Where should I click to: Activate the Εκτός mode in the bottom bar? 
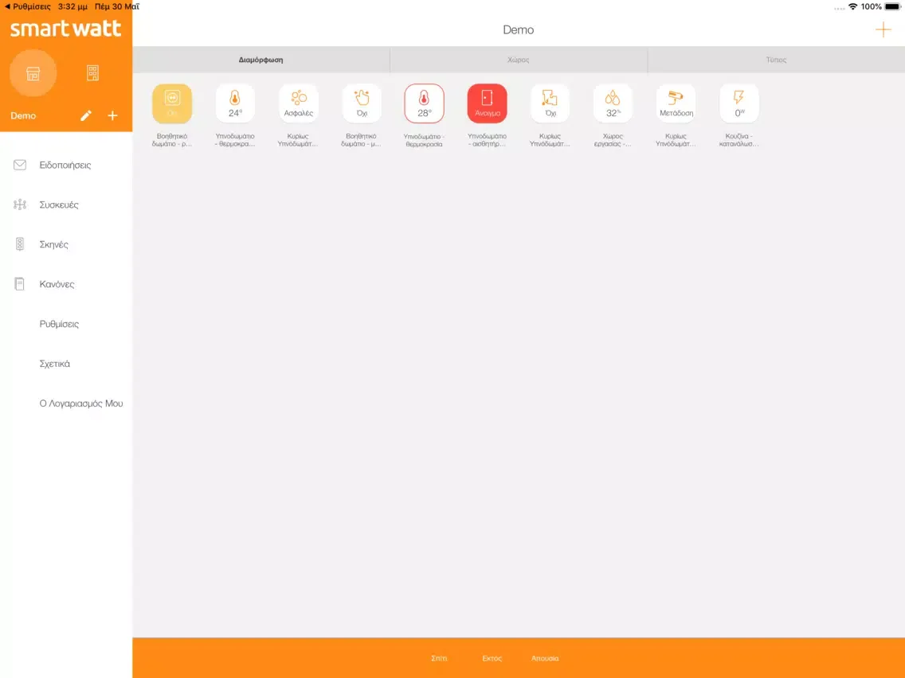pyautogui.click(x=492, y=658)
